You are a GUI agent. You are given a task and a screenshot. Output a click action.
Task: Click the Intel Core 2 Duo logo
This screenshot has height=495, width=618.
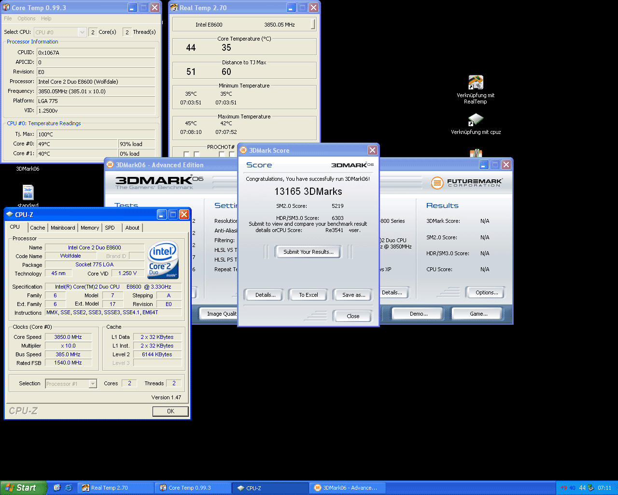(163, 260)
